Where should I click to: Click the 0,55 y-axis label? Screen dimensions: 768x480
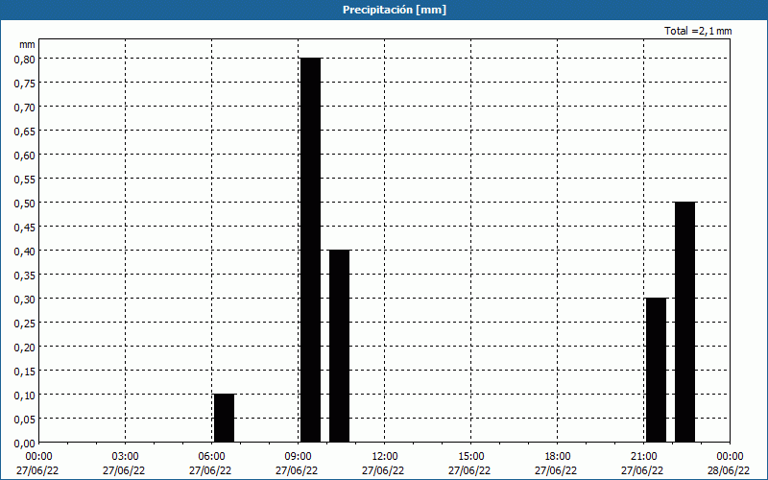[25, 179]
